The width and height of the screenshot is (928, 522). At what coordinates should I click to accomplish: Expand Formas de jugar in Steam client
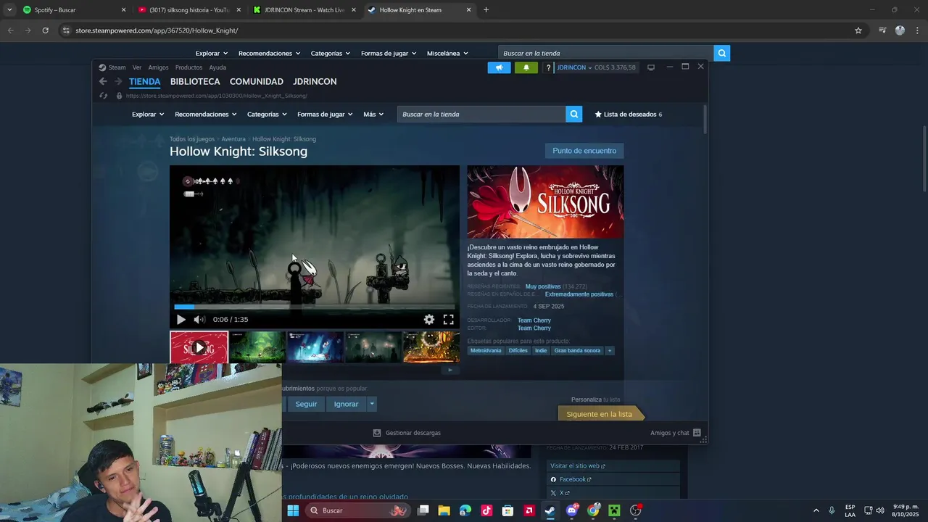pyautogui.click(x=325, y=114)
